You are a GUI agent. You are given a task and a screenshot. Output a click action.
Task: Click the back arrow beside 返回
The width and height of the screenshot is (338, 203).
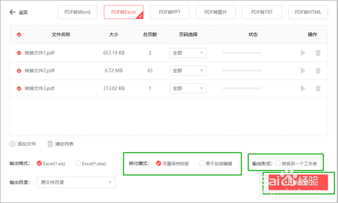point(12,12)
